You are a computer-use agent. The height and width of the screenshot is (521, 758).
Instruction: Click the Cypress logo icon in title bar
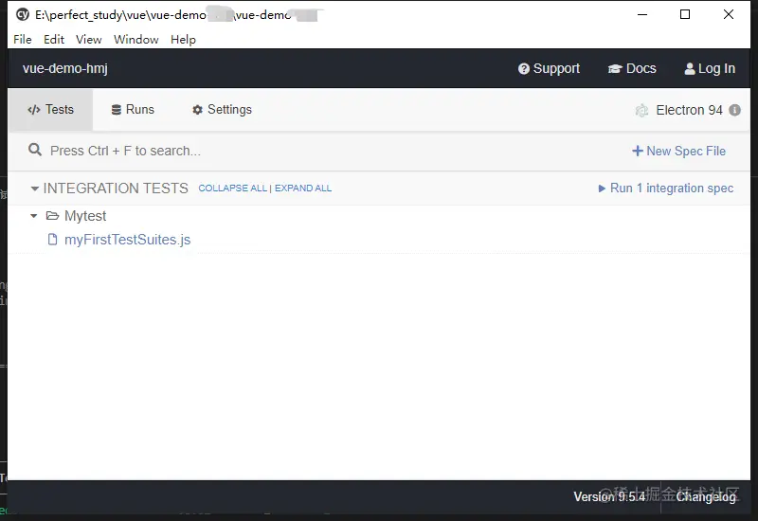point(22,14)
